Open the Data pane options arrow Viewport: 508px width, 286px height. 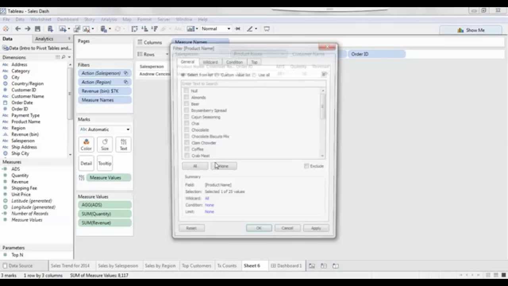click(x=69, y=39)
